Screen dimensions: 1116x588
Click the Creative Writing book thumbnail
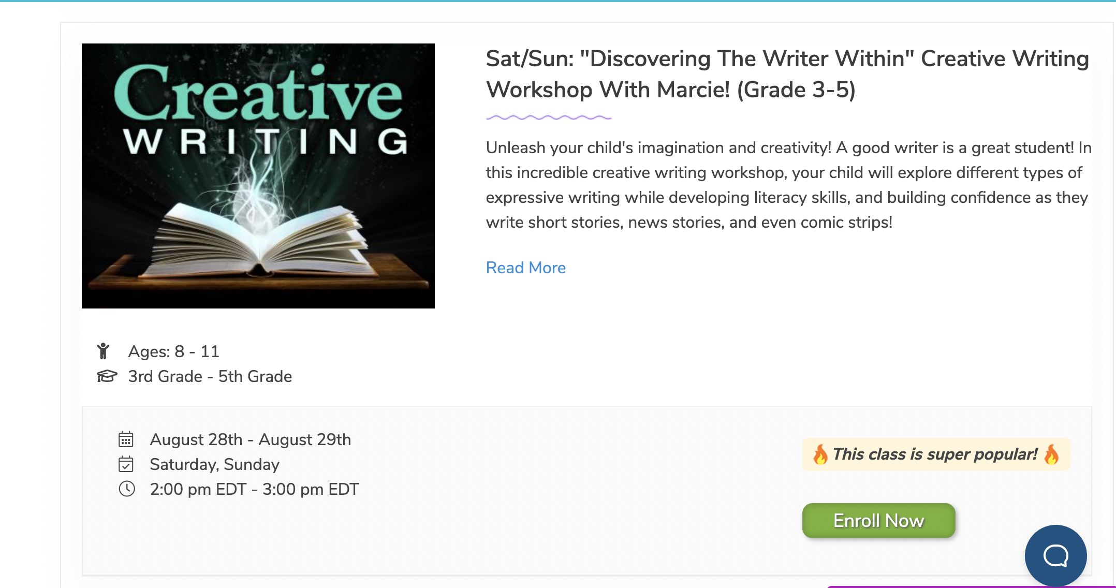click(x=258, y=176)
